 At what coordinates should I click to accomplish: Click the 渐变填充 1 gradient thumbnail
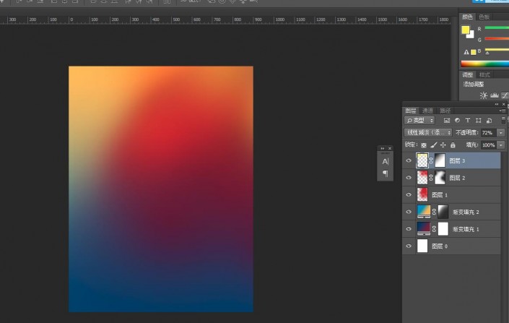click(424, 229)
